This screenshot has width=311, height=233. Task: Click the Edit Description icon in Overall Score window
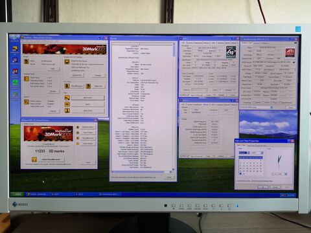[78, 128]
